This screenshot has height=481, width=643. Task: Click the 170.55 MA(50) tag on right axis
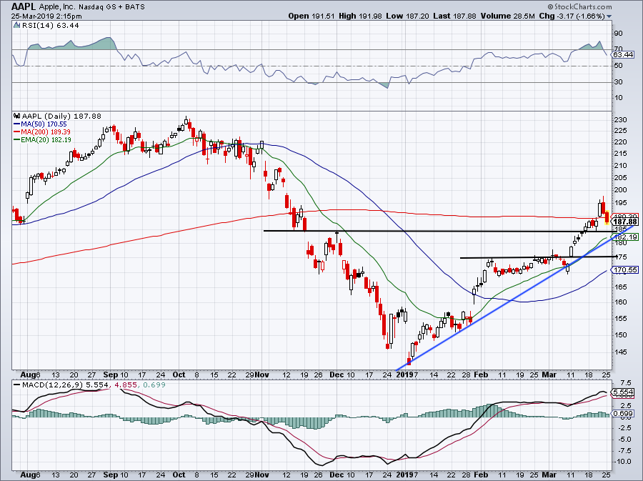pos(626,270)
